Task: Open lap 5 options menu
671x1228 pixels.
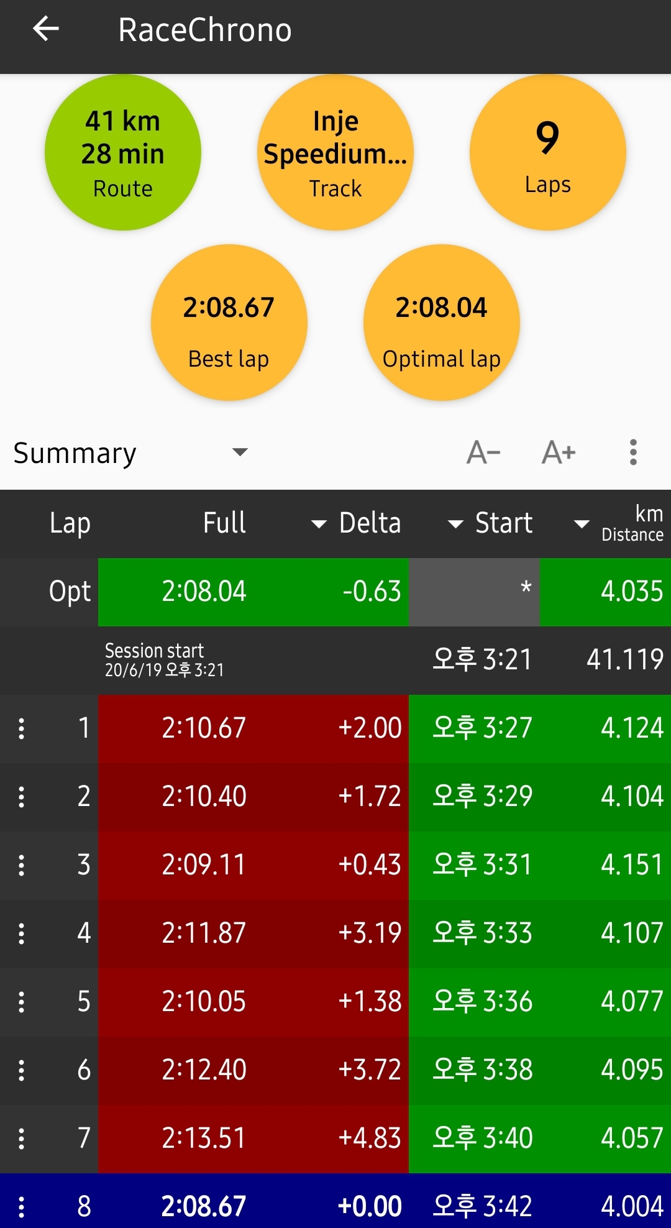Action: click(22, 1002)
